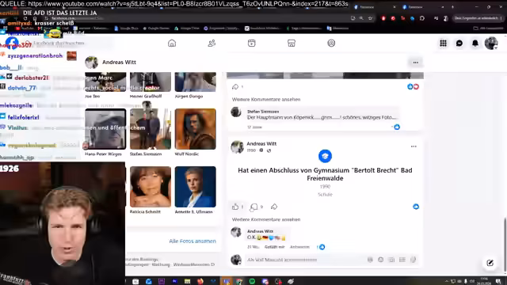Open Marketplace icon in top bar

(x=292, y=43)
